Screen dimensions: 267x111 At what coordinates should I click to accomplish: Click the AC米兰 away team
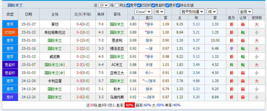pos(117,65)
